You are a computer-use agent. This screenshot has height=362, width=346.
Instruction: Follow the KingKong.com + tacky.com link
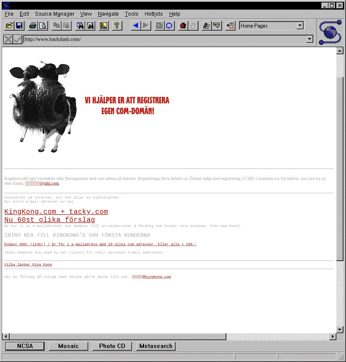pos(56,212)
